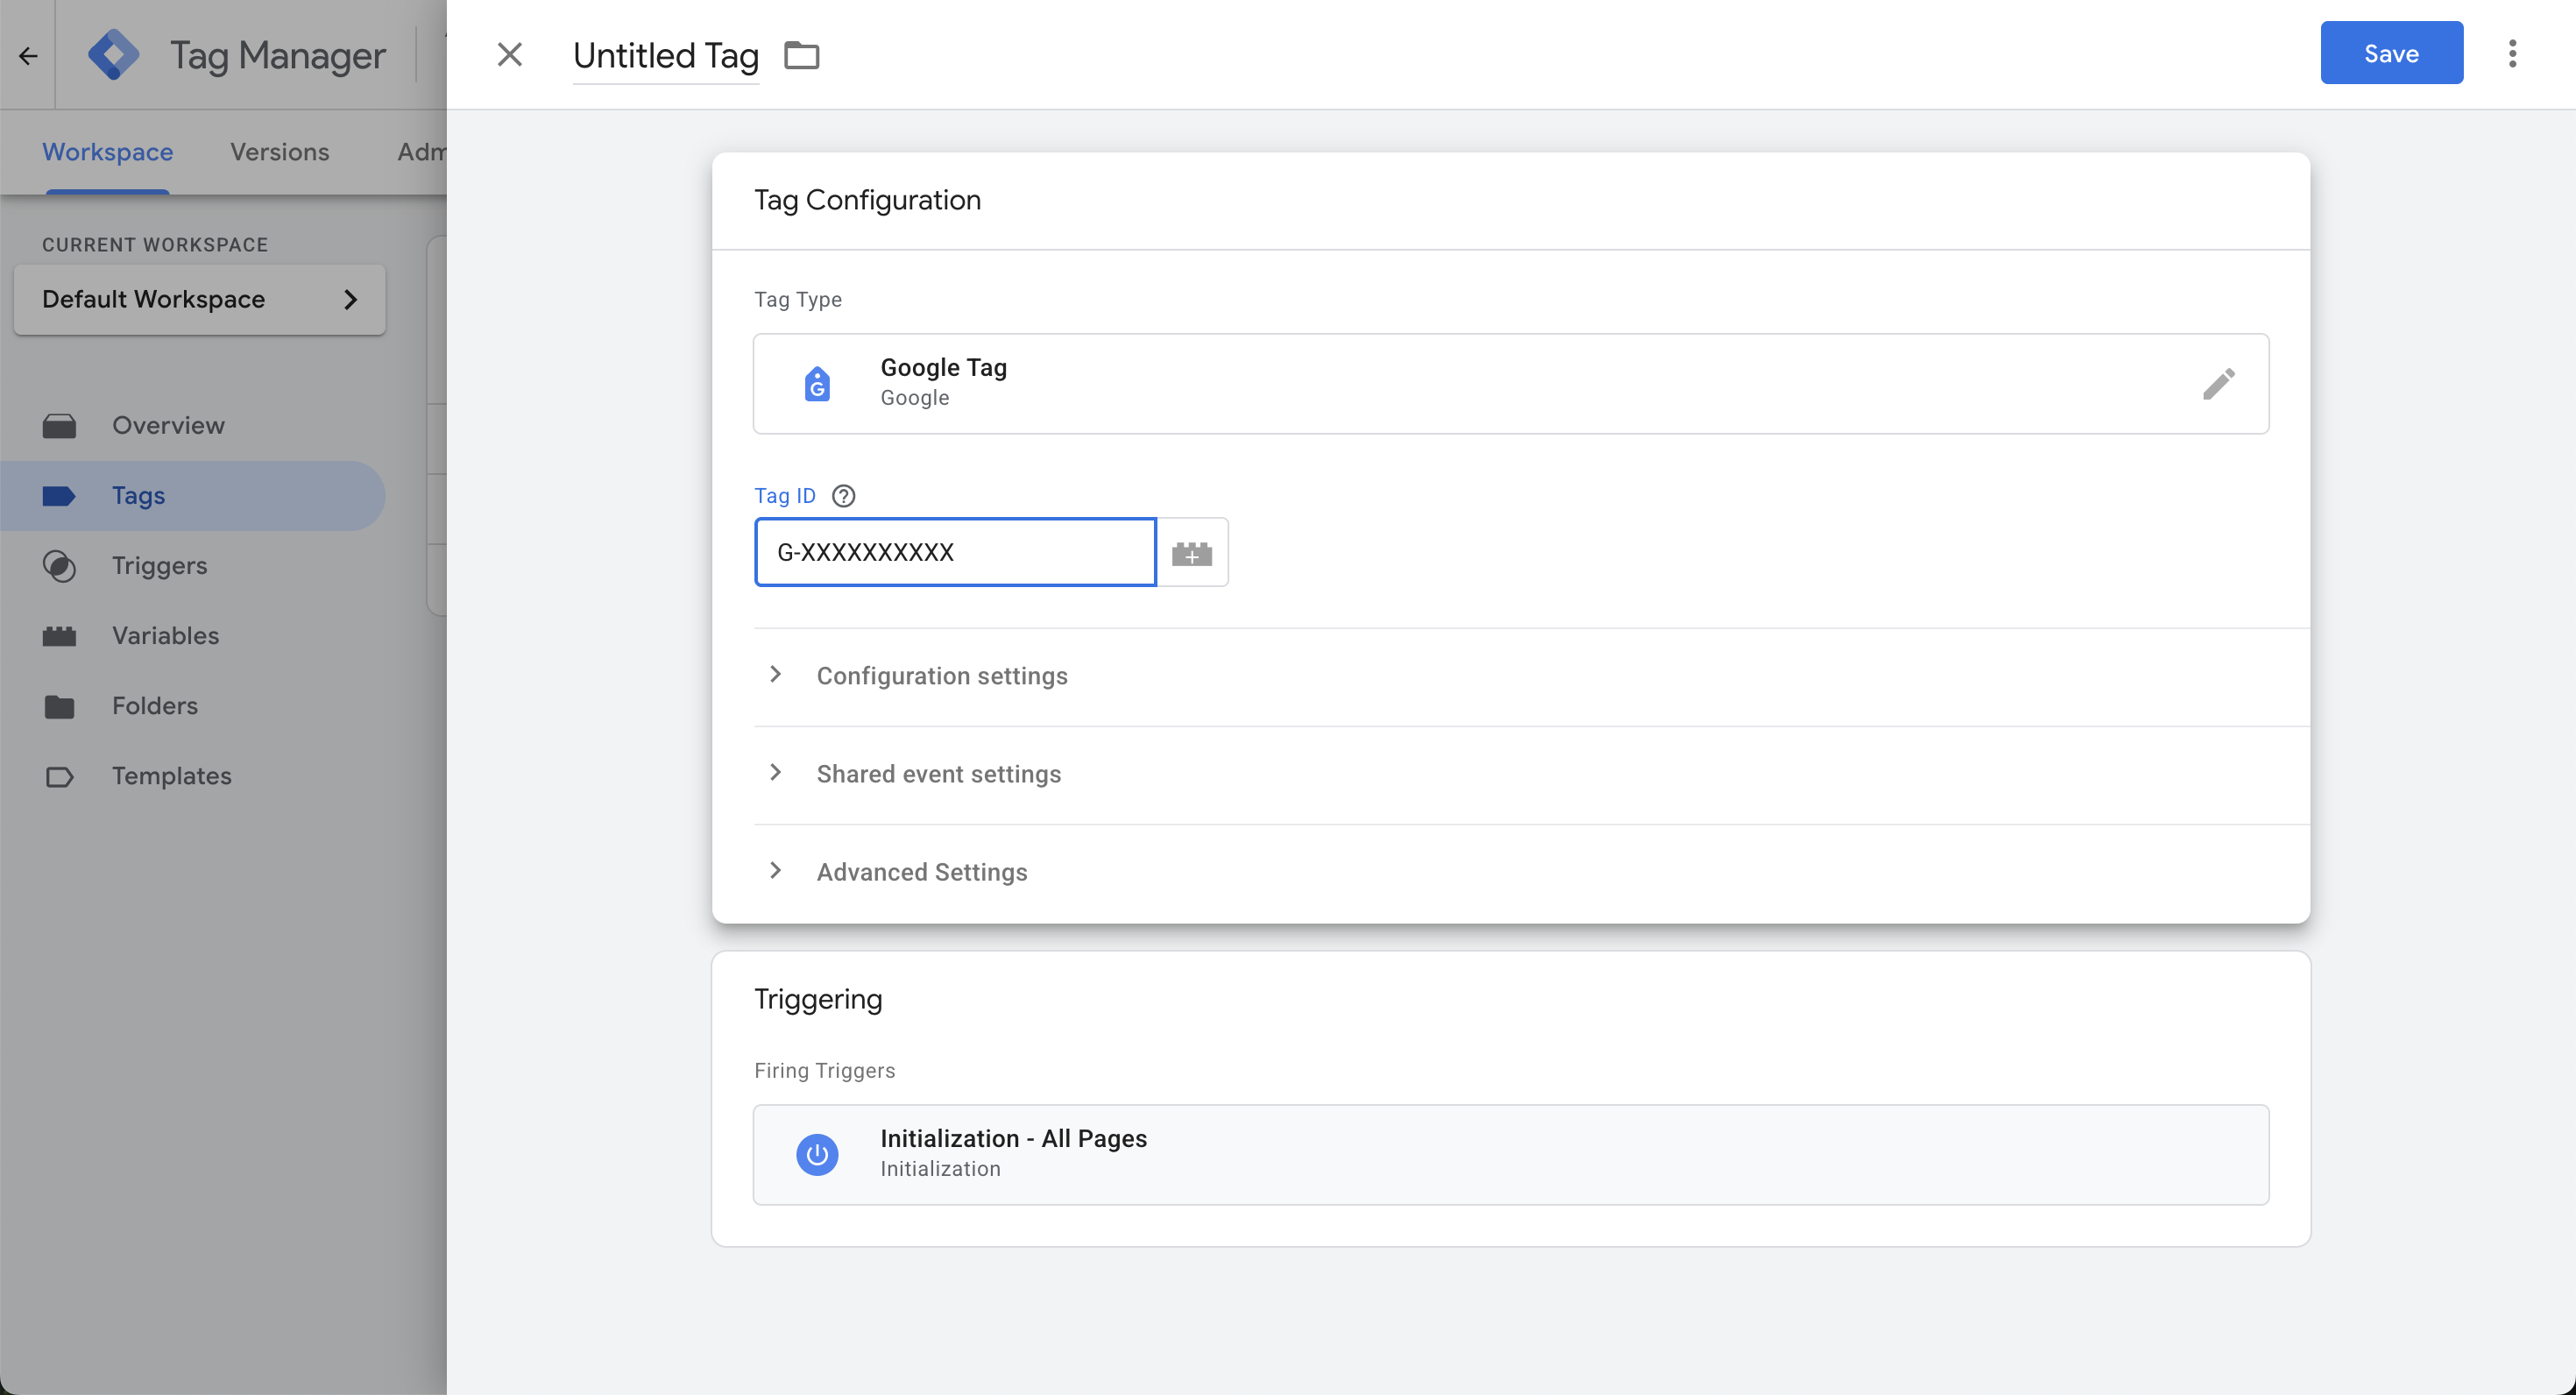The width and height of the screenshot is (2576, 1395).
Task: Click the Folders folder icon
Action: click(59, 707)
